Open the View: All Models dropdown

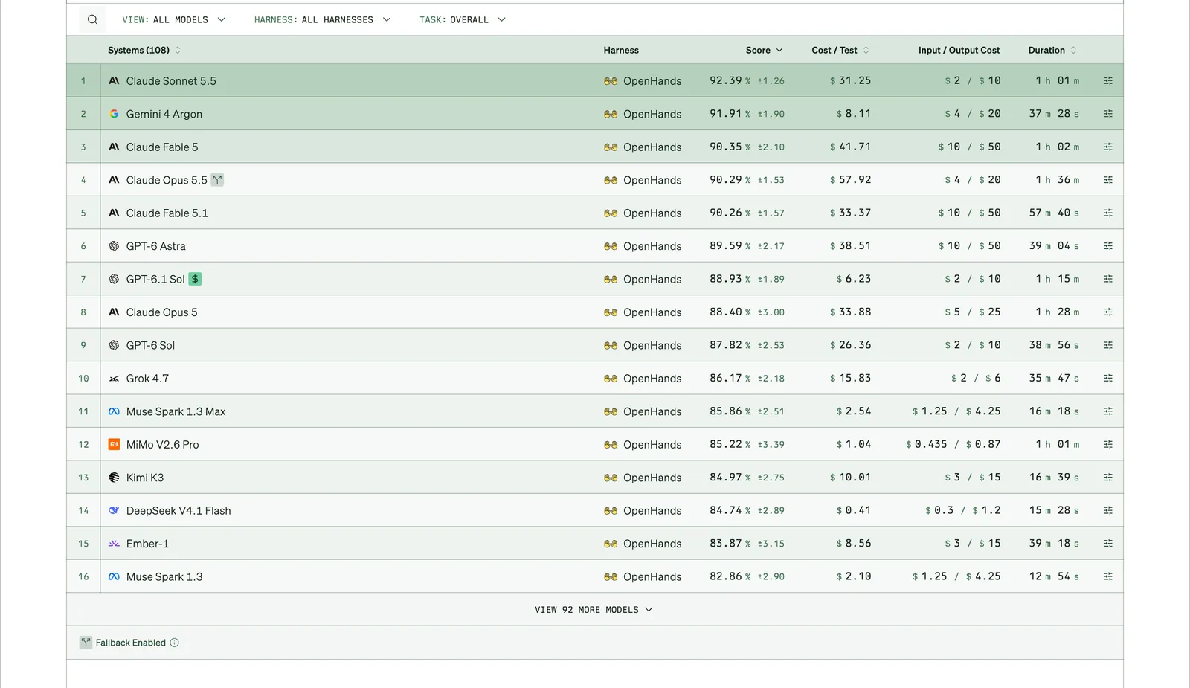pos(173,20)
